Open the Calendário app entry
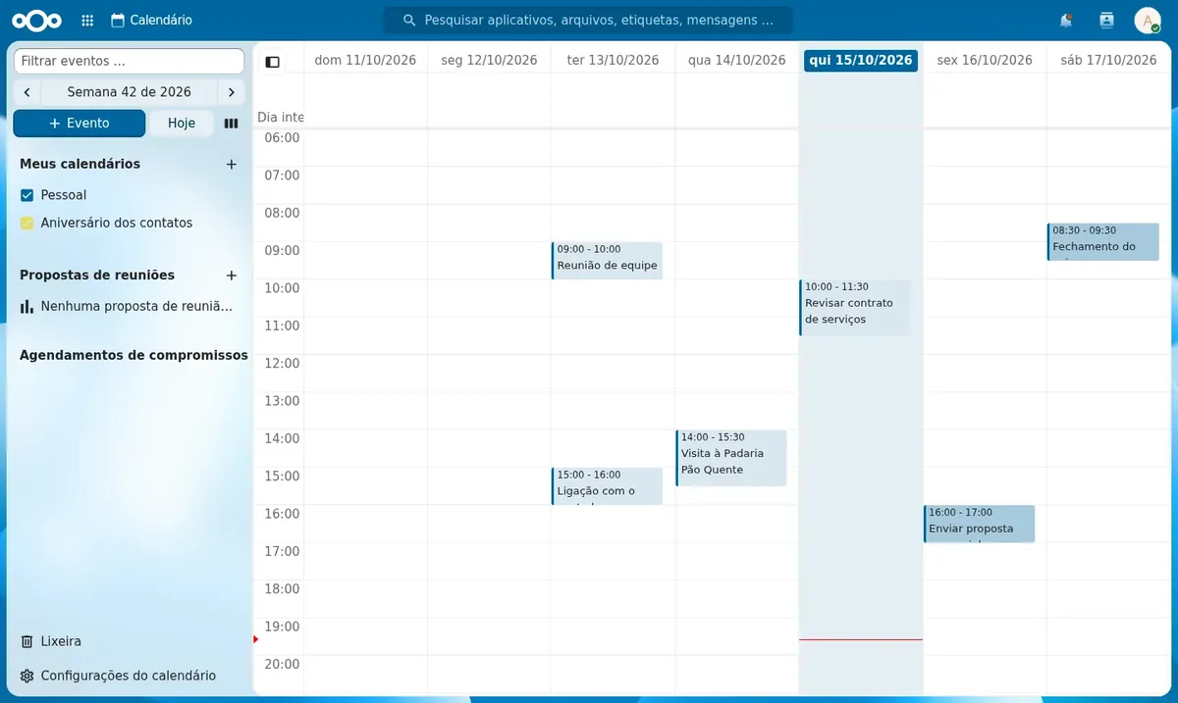 coord(151,20)
